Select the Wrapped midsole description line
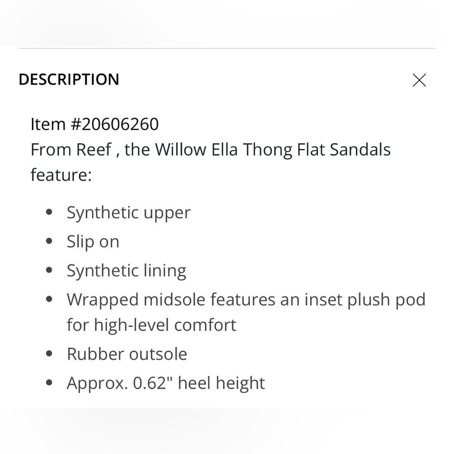454x454 pixels. pos(246,299)
